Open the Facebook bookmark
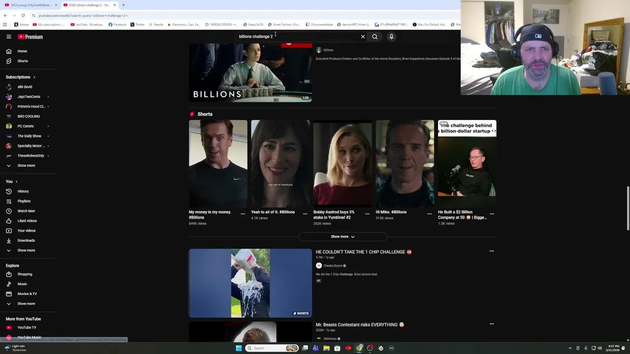The width and height of the screenshot is (630, 354). coord(117,25)
